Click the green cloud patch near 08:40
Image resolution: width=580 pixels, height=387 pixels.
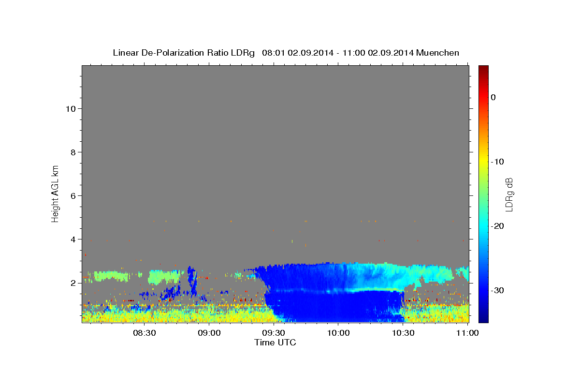click(164, 277)
